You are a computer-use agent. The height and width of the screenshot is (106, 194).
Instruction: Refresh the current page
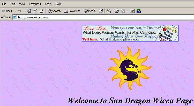point(35,11)
